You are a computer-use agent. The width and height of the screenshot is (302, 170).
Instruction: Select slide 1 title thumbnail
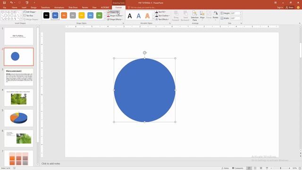click(19, 36)
